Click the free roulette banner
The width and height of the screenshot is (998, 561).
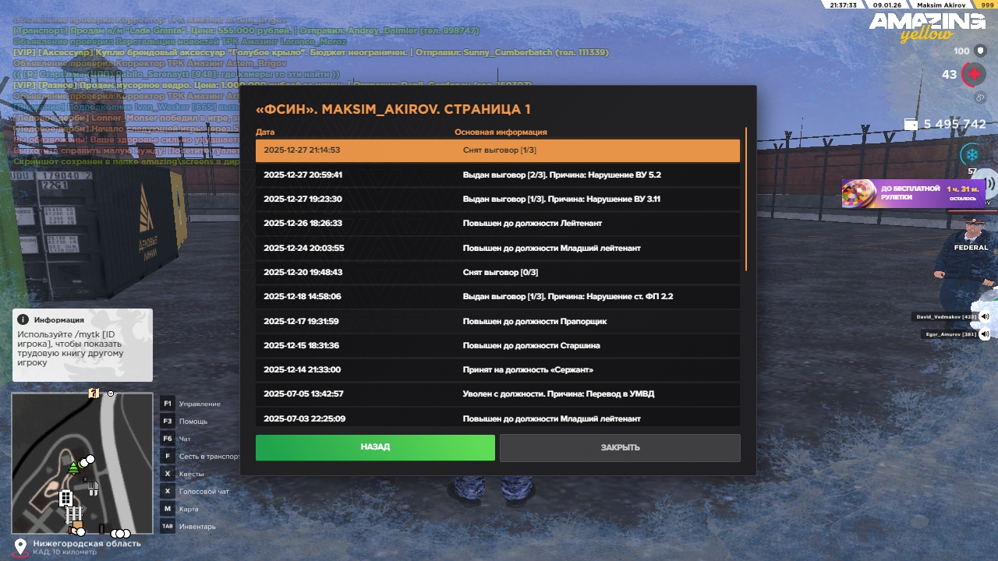(x=913, y=193)
